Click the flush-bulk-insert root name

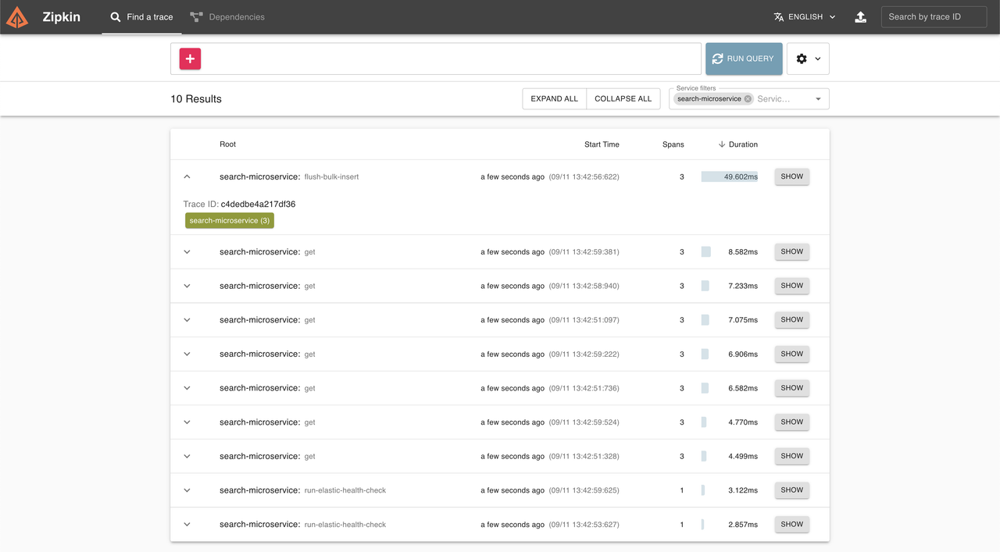coord(331,177)
